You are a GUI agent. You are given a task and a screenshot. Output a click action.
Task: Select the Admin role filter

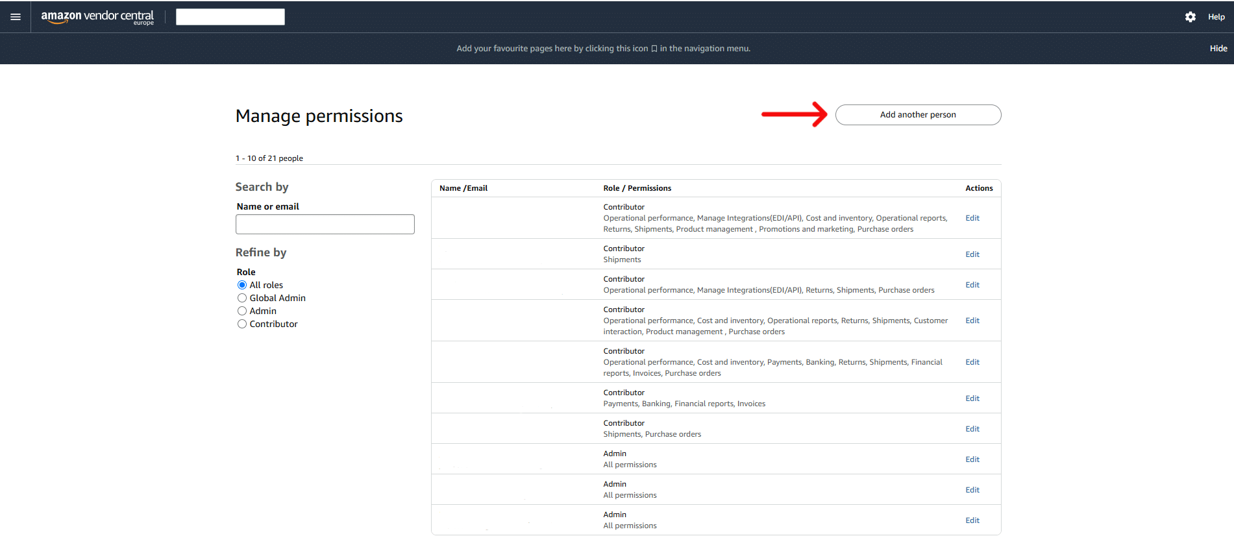(242, 311)
